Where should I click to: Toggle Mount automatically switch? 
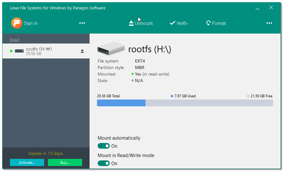tap(104, 146)
